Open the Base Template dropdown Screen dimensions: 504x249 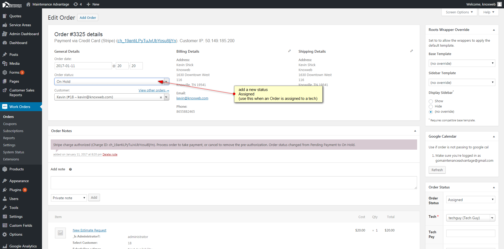pos(462,63)
